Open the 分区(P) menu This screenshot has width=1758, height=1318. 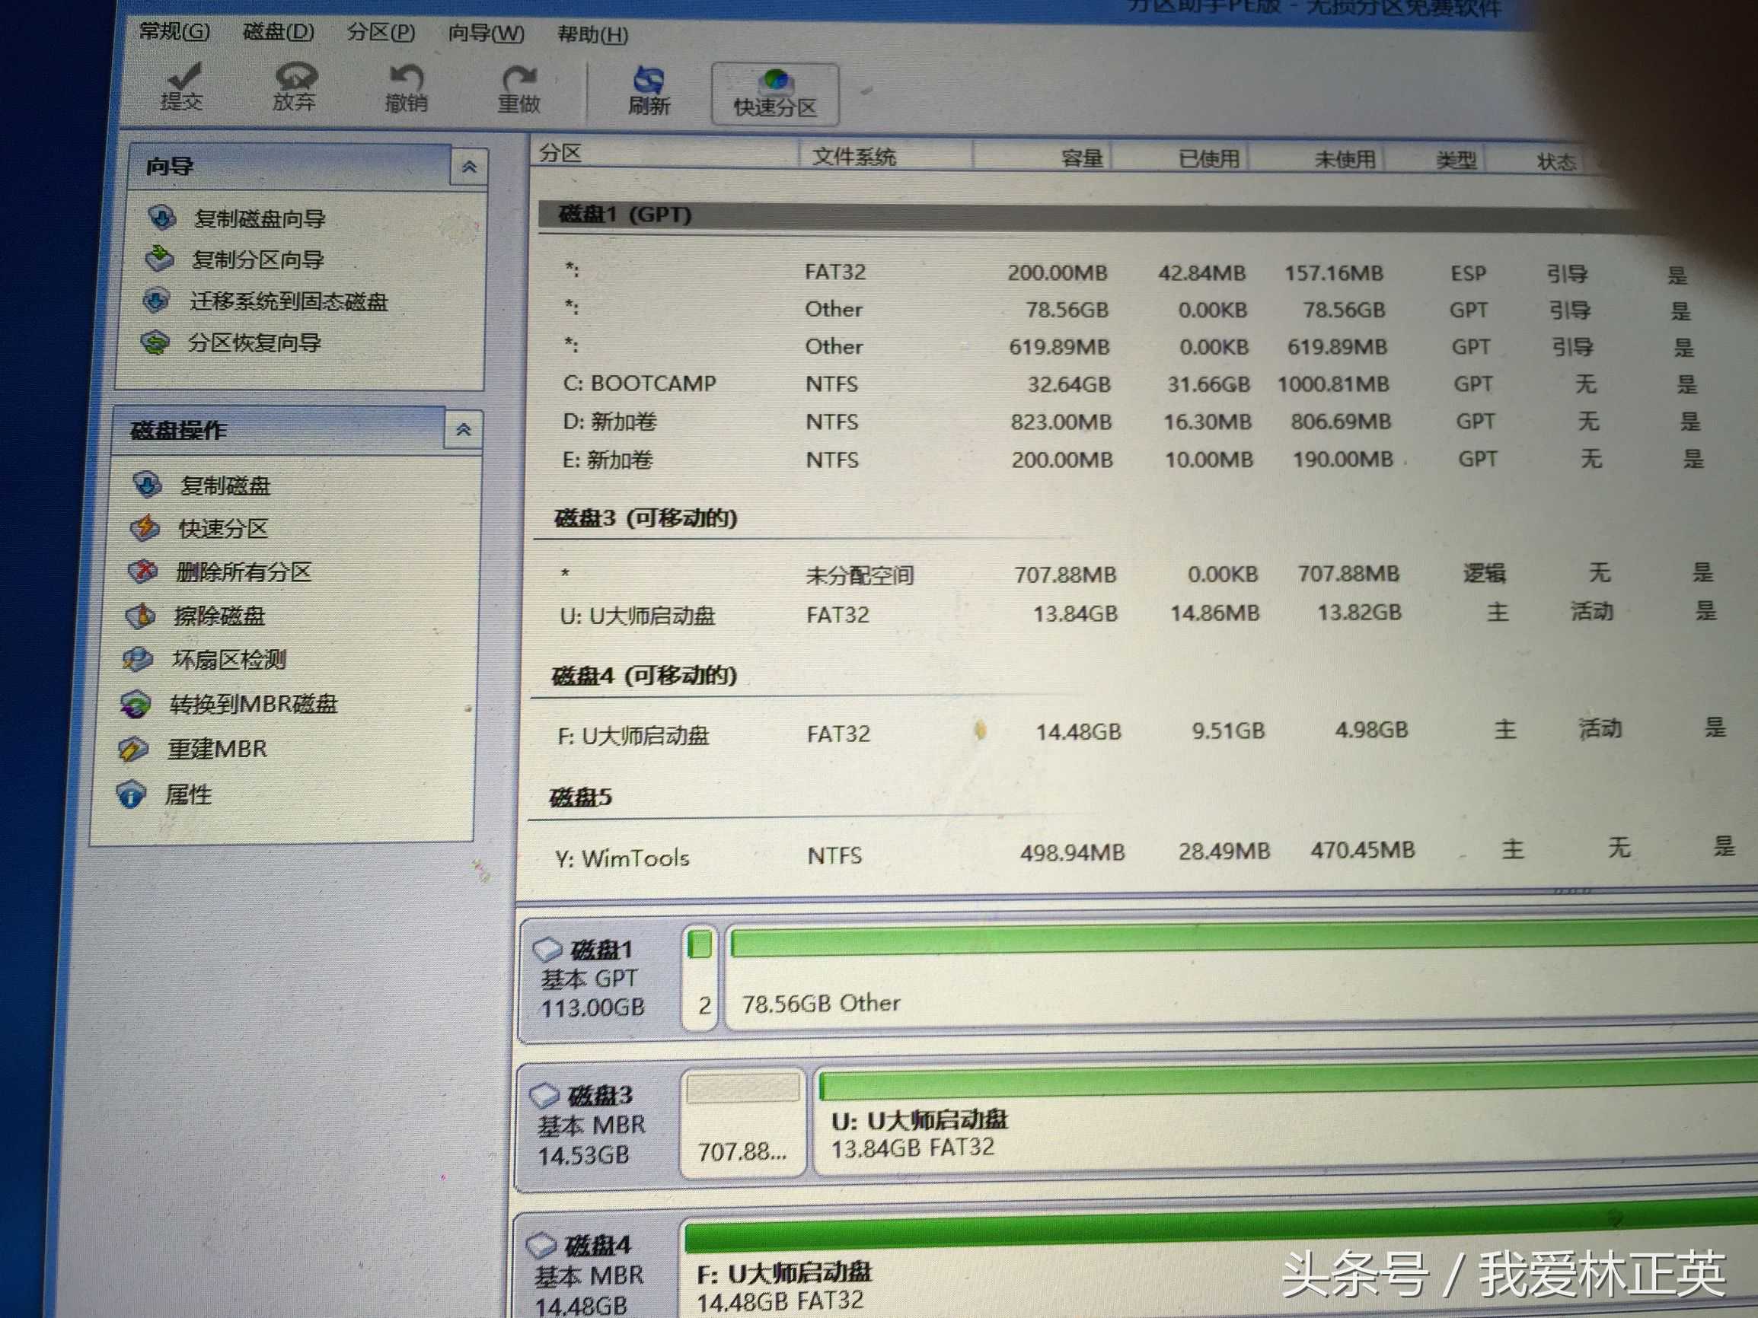[381, 33]
